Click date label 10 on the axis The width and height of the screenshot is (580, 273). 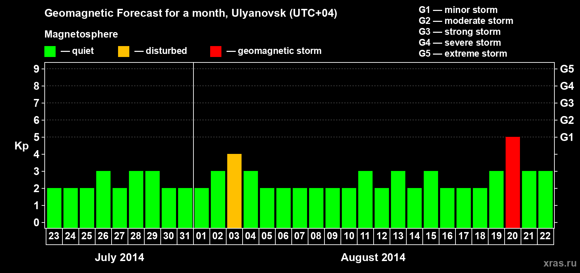click(x=349, y=236)
